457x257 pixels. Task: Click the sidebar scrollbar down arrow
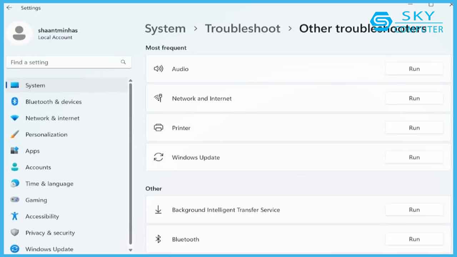[x=130, y=250]
